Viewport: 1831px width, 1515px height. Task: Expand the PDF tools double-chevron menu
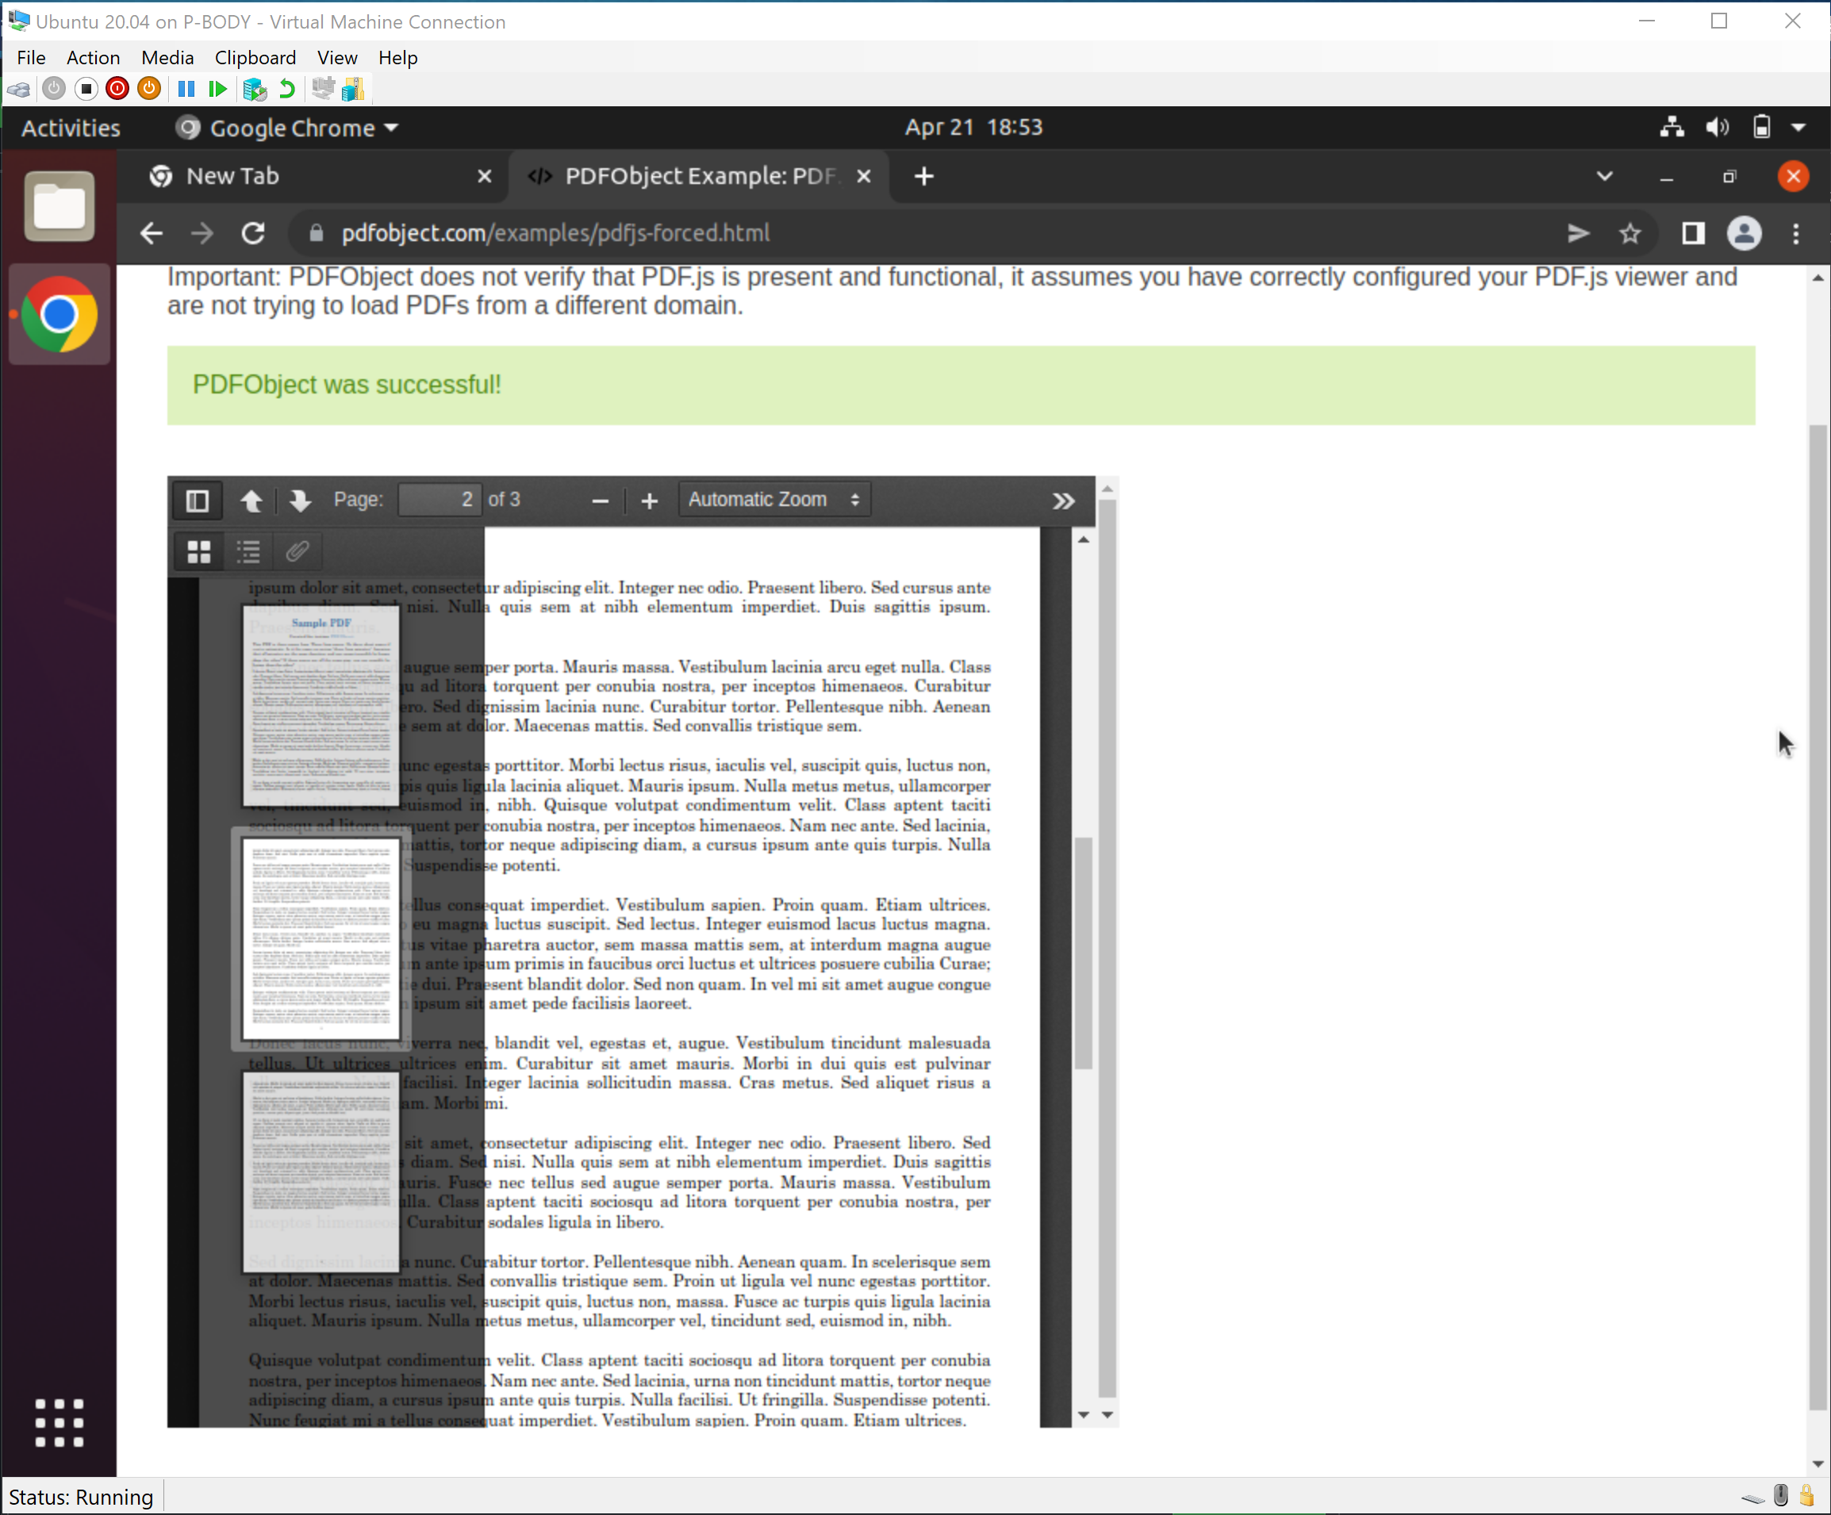point(1063,501)
